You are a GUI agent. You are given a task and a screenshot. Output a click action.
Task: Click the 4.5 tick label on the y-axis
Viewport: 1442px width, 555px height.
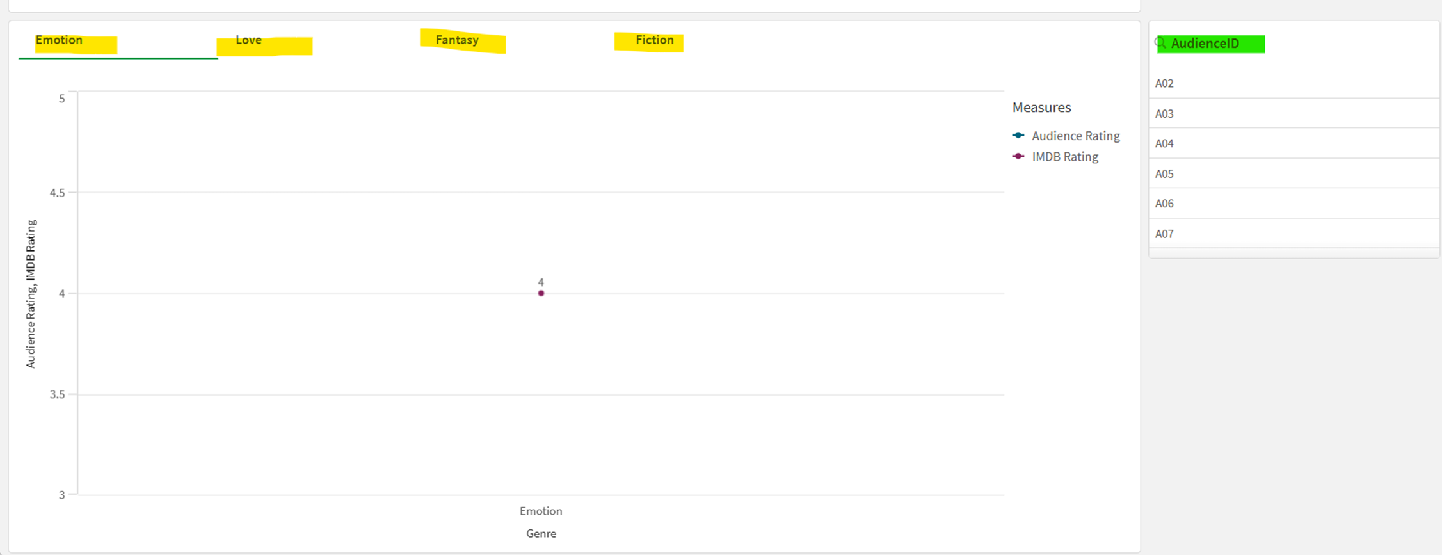click(x=58, y=193)
